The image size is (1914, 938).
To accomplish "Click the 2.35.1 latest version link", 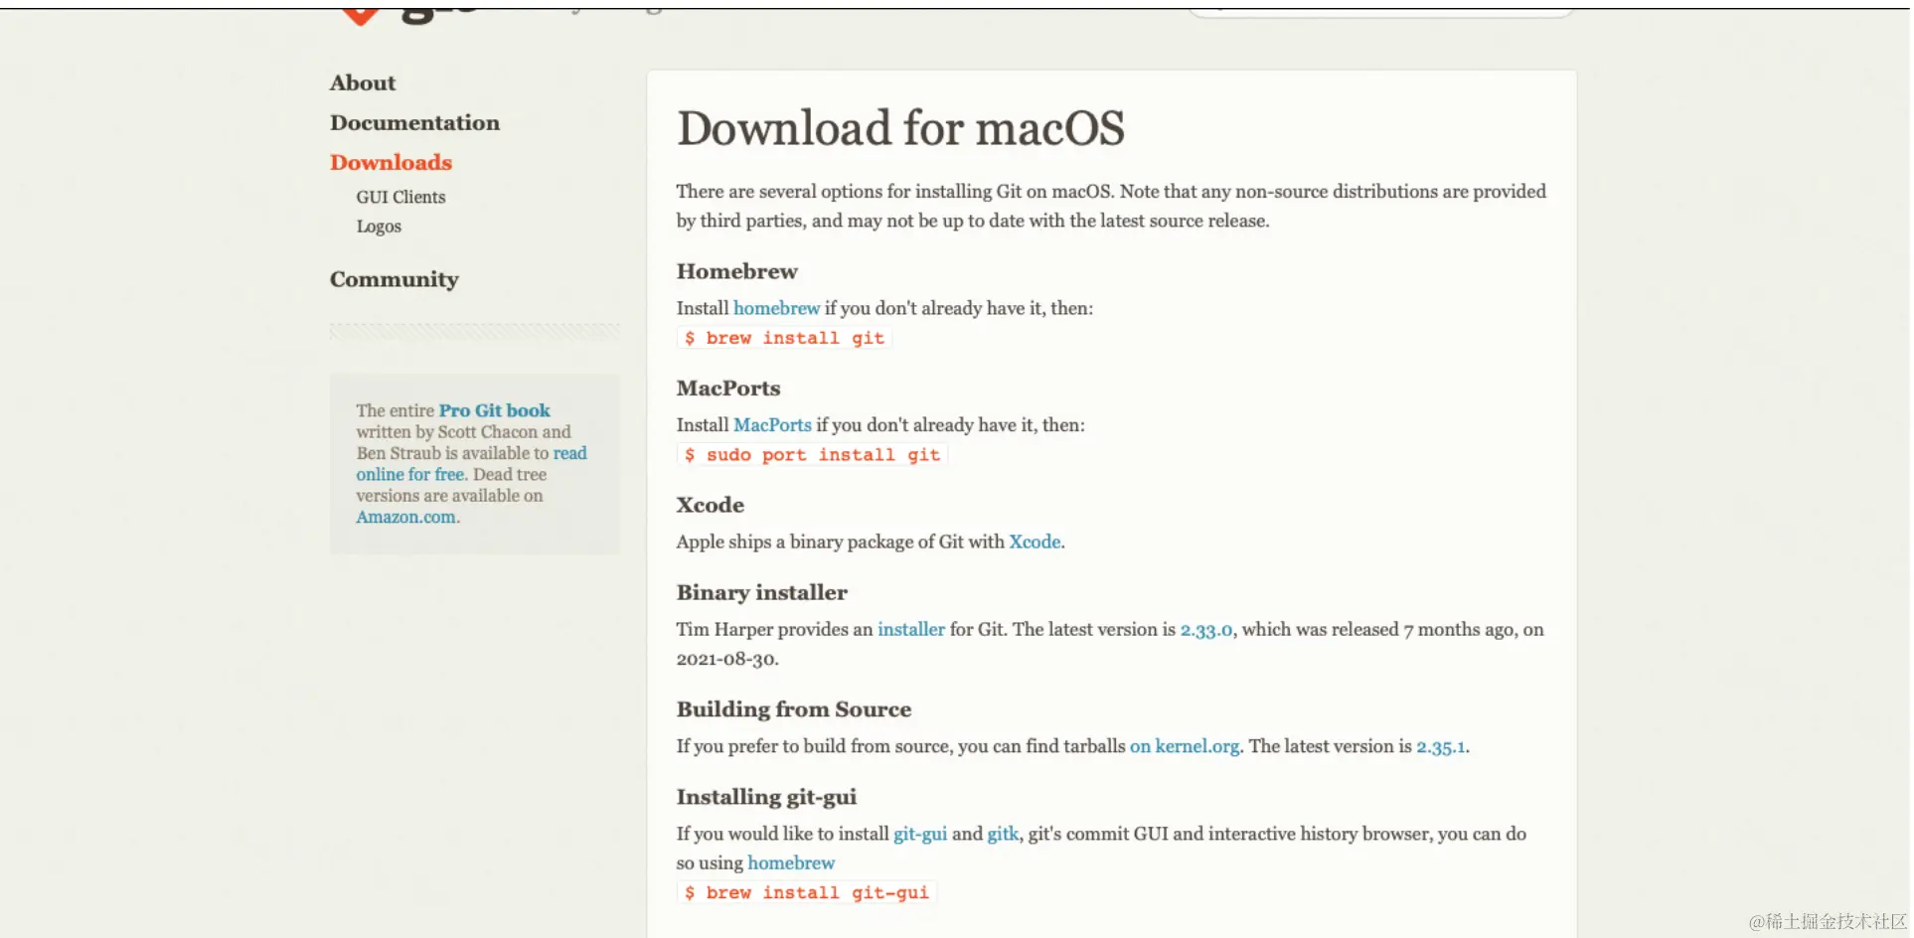I will point(1440,746).
